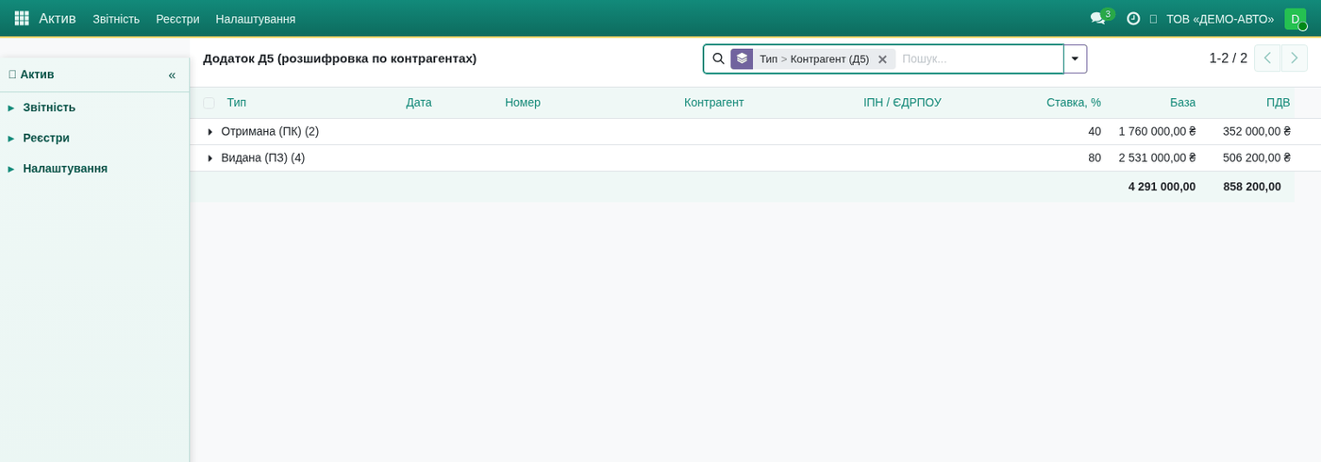Sort by the Дата column header
The image size is (1321, 462).
point(419,103)
